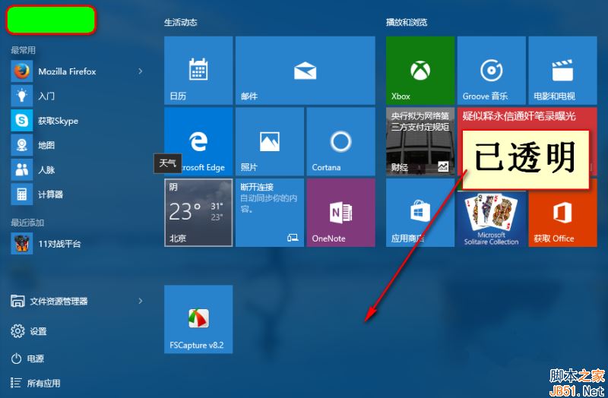Viewport: 608px width, 398px height.
Task: Launch 获取Skype from the list
Action: click(58, 121)
